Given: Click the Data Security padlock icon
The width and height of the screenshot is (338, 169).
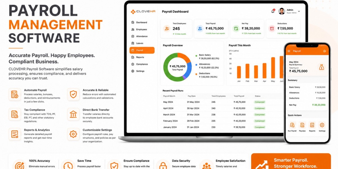Looking at the screenshot, I should [x=163, y=165].
